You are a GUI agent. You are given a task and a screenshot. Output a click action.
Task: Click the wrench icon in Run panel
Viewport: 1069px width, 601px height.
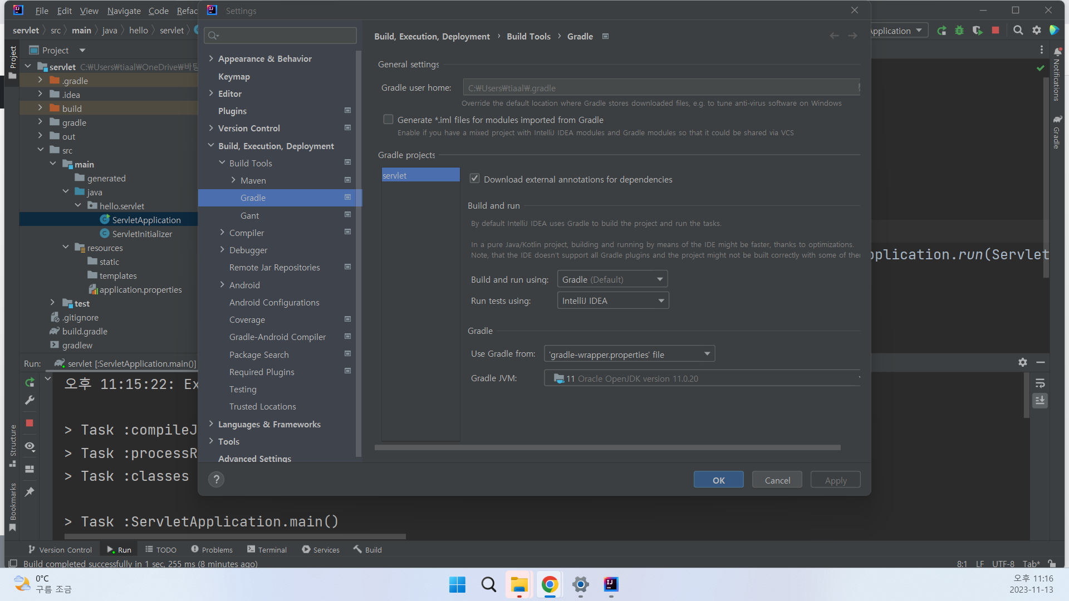(x=30, y=400)
